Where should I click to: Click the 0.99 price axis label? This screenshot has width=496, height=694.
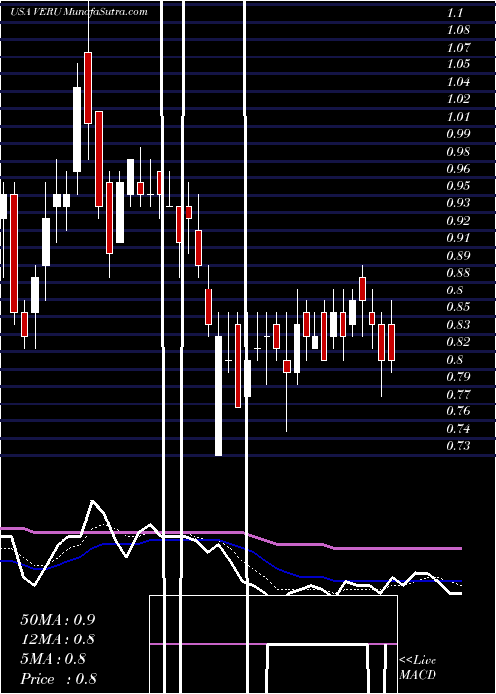point(458,134)
